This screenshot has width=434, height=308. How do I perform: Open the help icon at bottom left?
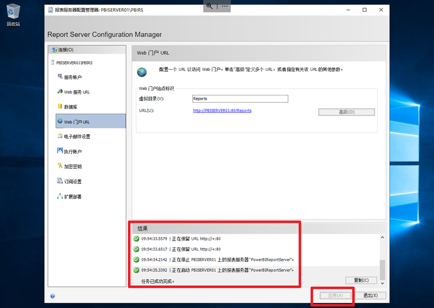coord(52,296)
